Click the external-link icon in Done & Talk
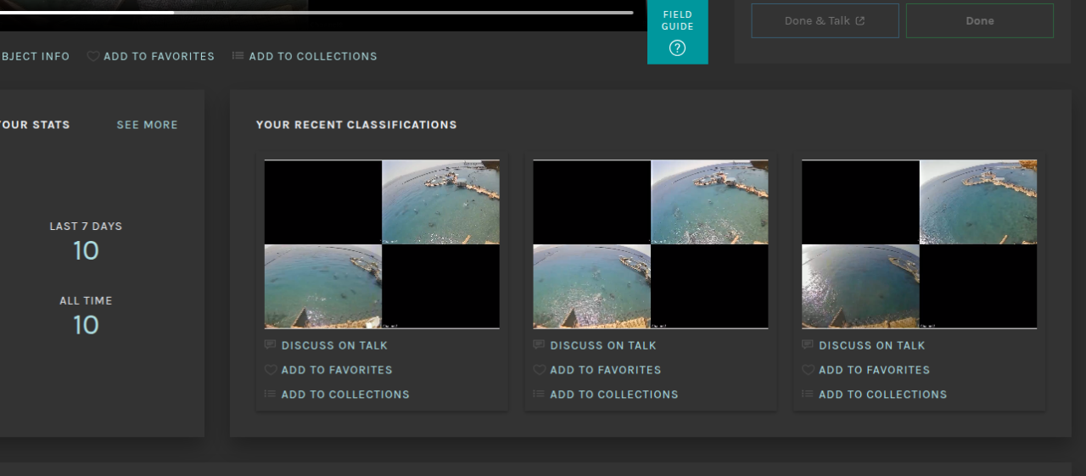The width and height of the screenshot is (1086, 476). point(860,21)
